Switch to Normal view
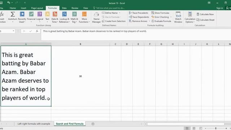Viewport: 231px width, 130px height. point(187,129)
